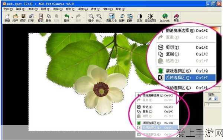
Task: Open the 编辑 (Edit) menu
Action: point(20,9)
